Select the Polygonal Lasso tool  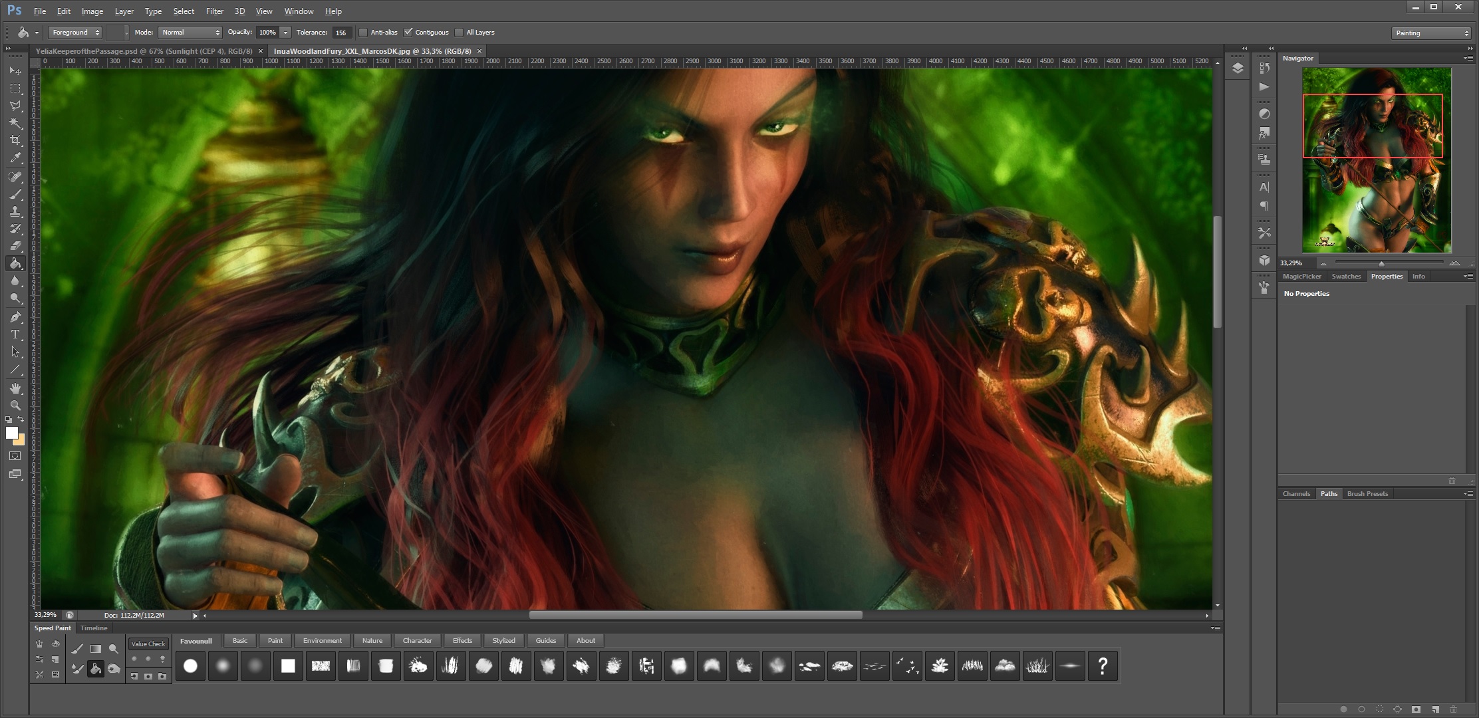[15, 106]
